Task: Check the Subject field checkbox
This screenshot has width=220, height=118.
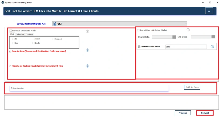Action: [x=54, y=39]
